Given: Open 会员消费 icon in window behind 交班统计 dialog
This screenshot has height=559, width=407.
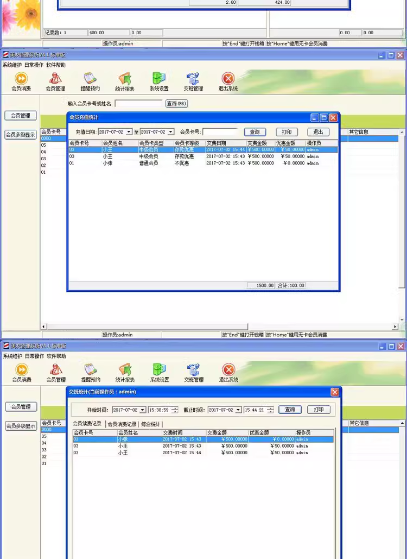Looking at the screenshot, I should (22, 373).
